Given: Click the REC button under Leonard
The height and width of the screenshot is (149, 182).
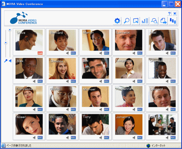Looking at the screenshot, I should click(173, 109).
